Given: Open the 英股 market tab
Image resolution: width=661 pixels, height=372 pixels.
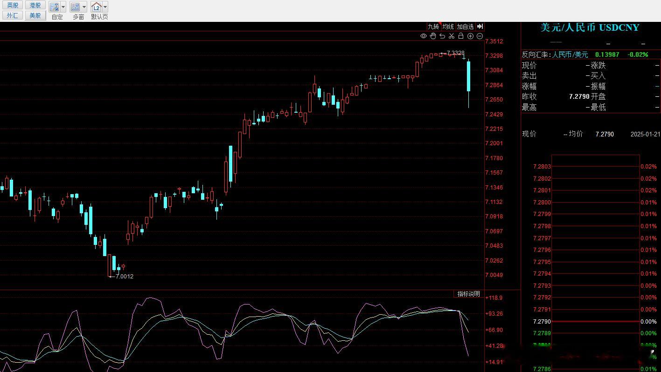Looking at the screenshot, I should pyautogui.click(x=13, y=6).
